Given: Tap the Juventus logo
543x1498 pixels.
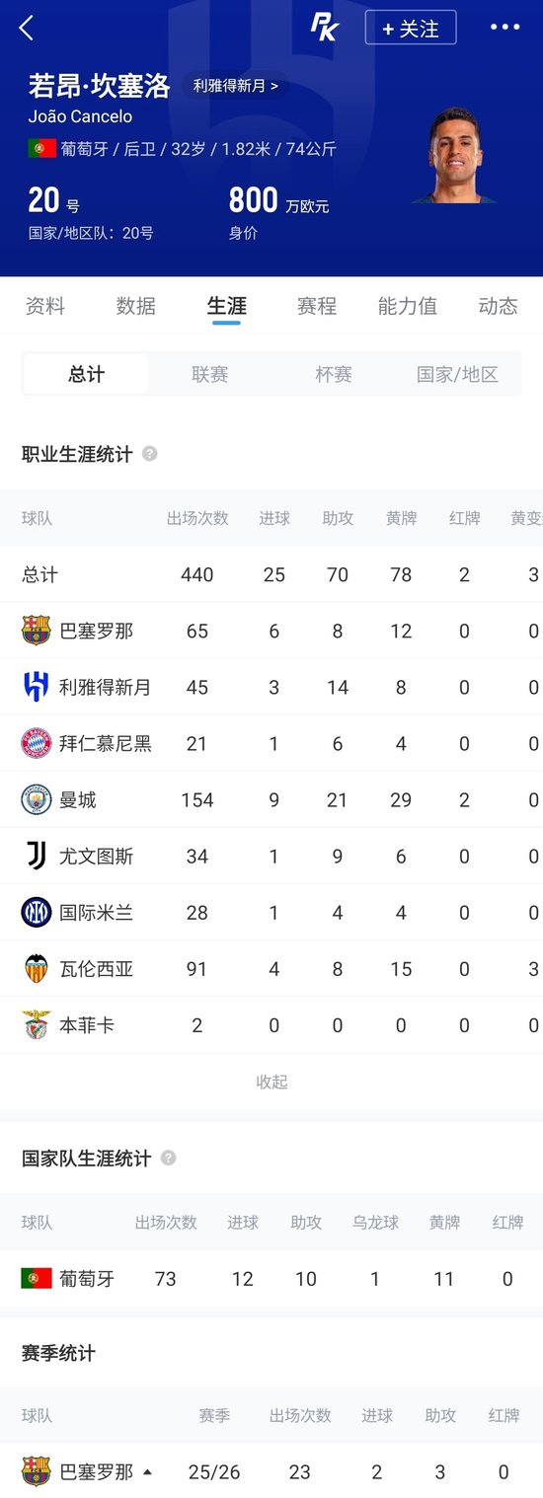Looking at the screenshot, I should coord(37,856).
